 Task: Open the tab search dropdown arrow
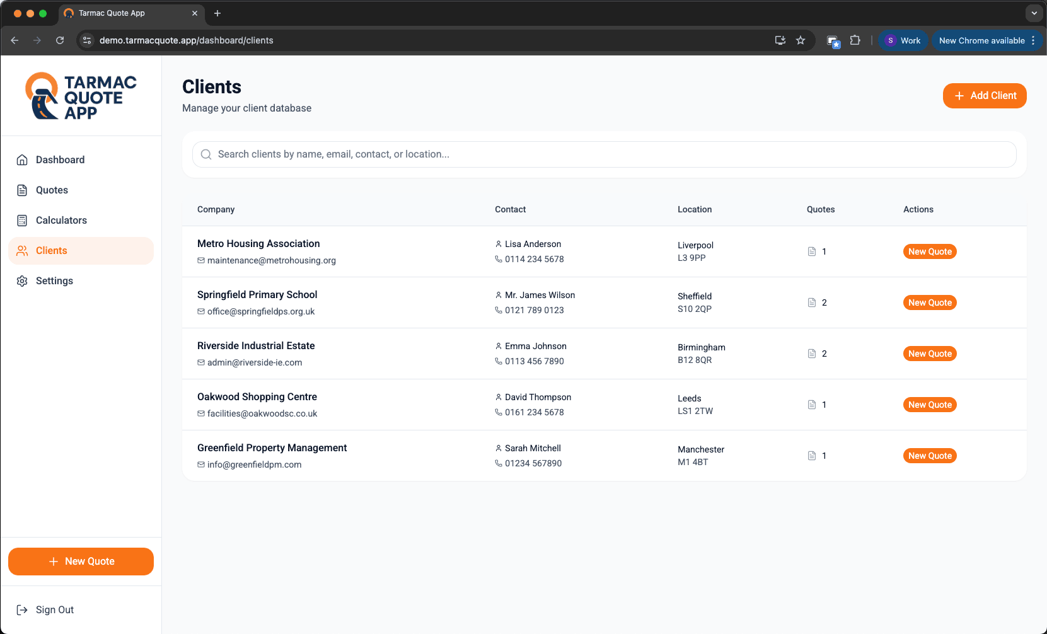tap(1034, 13)
